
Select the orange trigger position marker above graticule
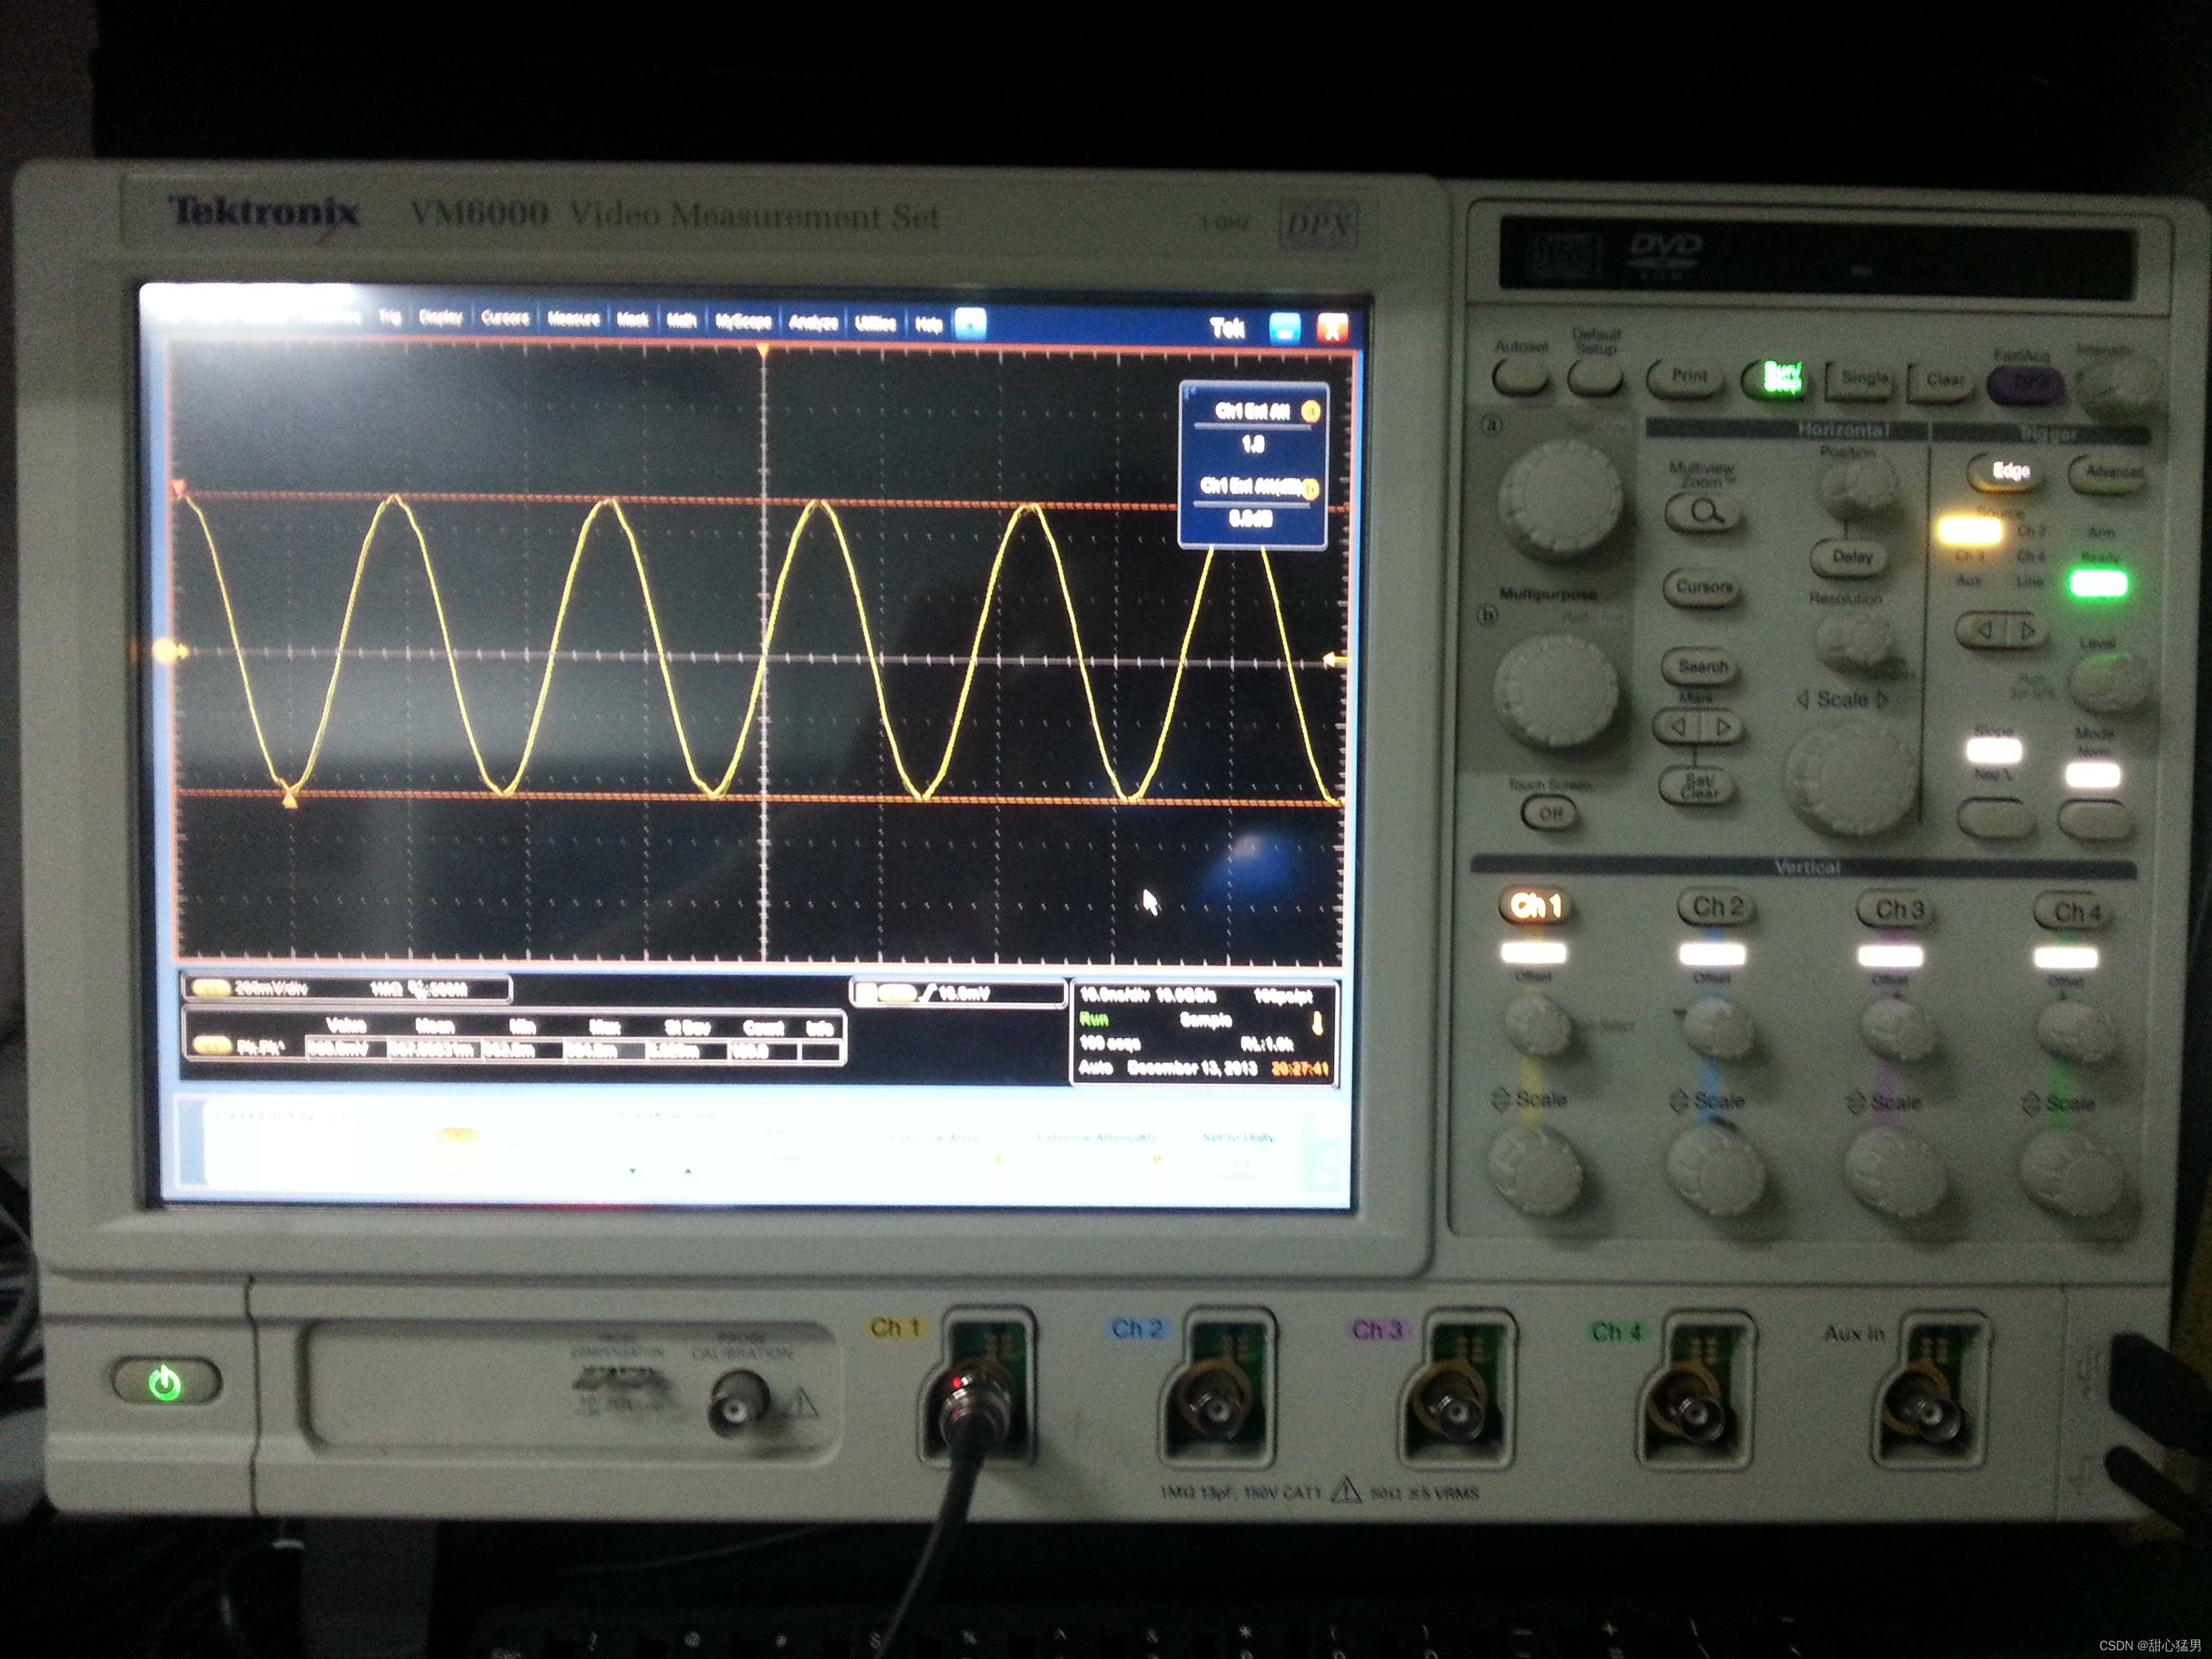pyautogui.click(x=763, y=351)
